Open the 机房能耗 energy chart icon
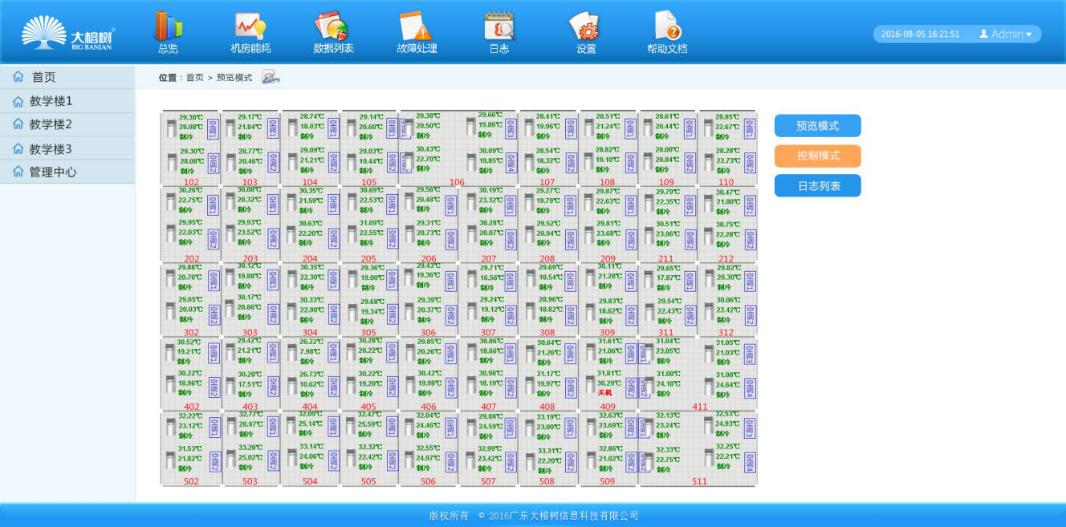 tap(250, 26)
